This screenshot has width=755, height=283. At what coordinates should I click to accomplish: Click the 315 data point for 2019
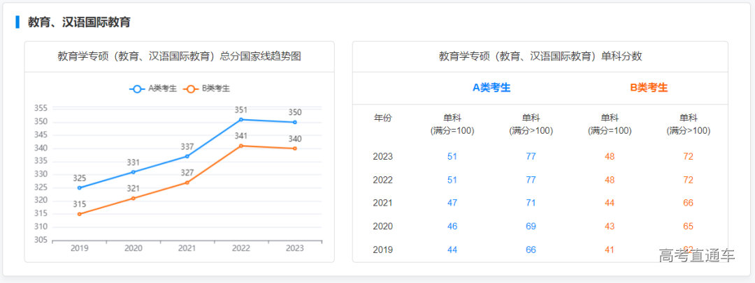[79, 214]
